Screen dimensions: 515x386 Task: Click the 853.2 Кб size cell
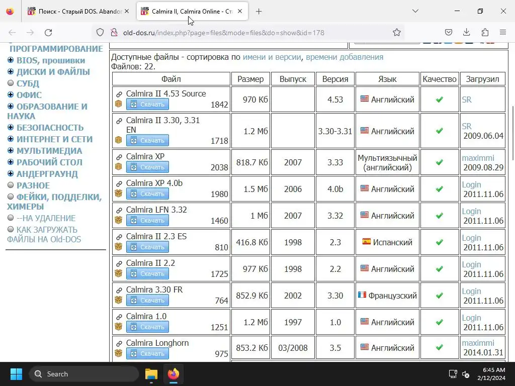(250, 348)
